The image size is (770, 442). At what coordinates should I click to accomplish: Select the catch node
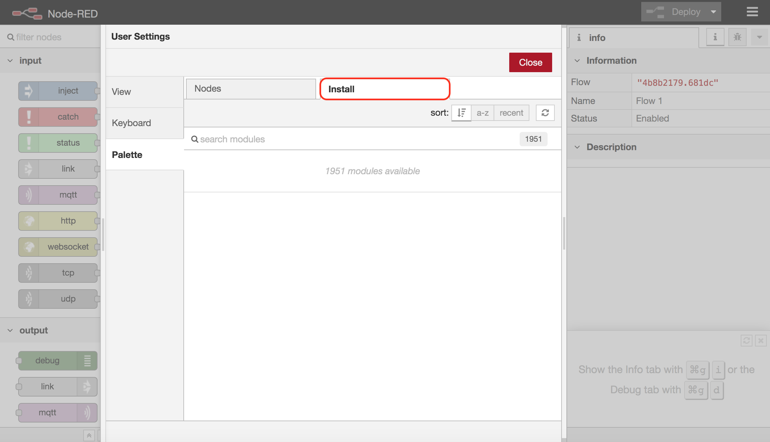(x=58, y=117)
